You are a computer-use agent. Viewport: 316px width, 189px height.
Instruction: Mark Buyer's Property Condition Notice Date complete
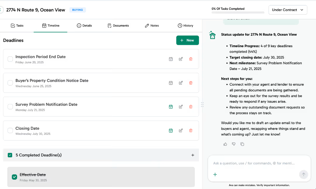(x=10, y=83)
